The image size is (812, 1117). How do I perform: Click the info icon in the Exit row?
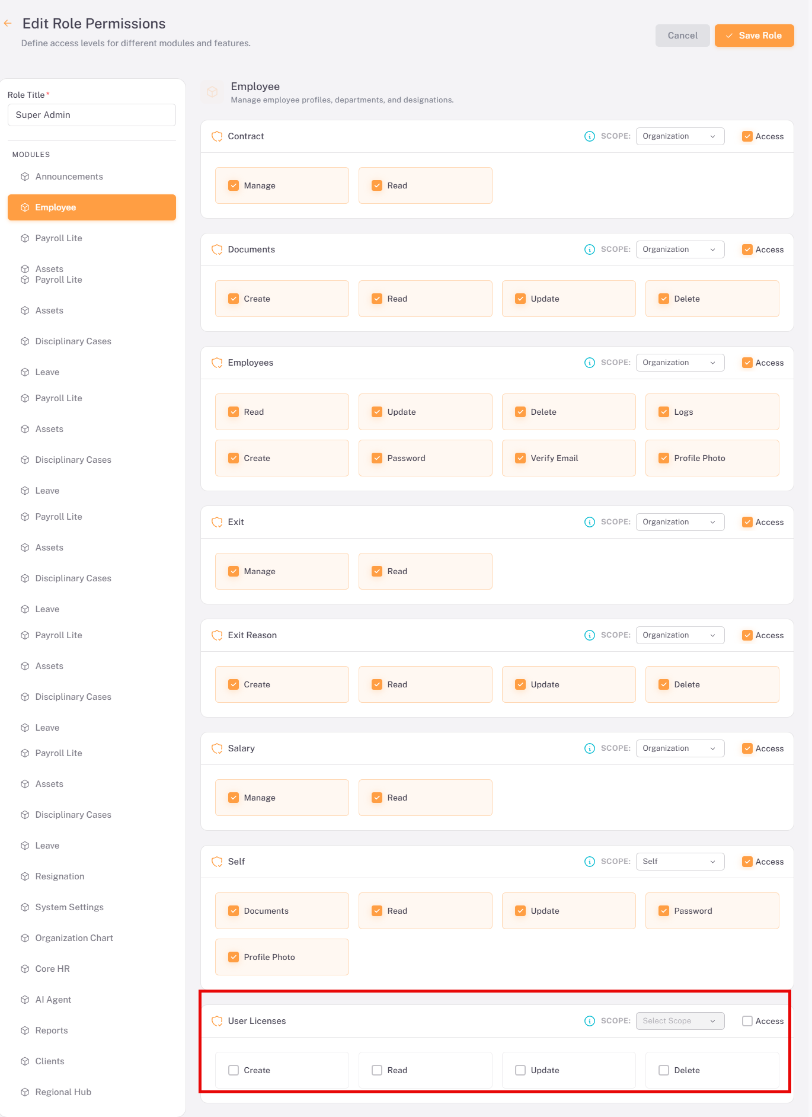click(590, 522)
